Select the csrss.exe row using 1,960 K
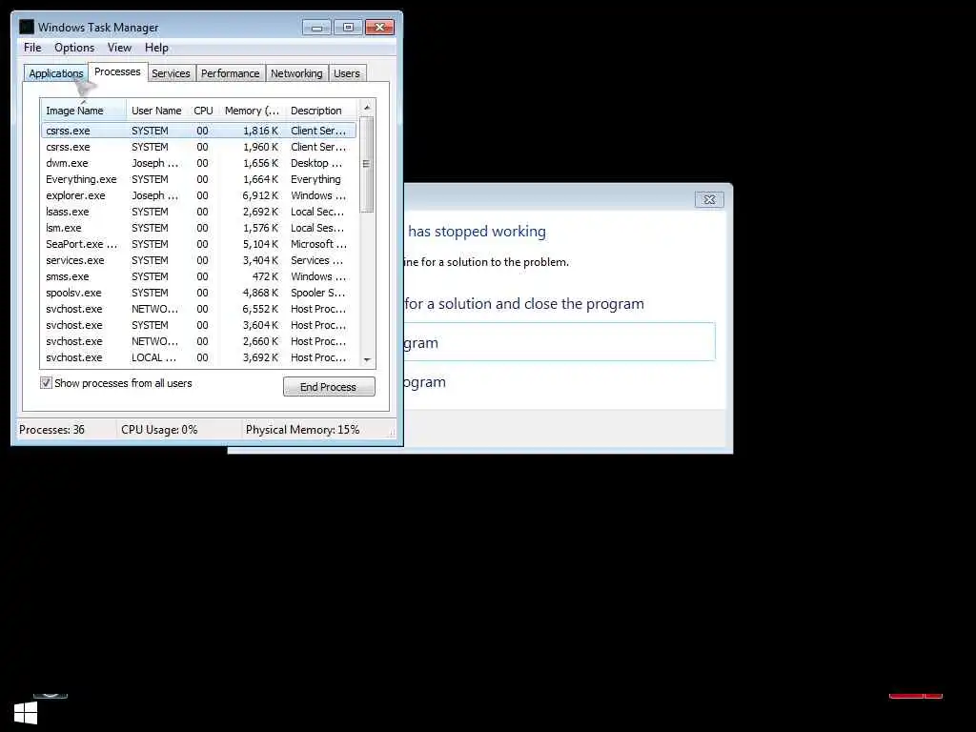 tap(198, 147)
